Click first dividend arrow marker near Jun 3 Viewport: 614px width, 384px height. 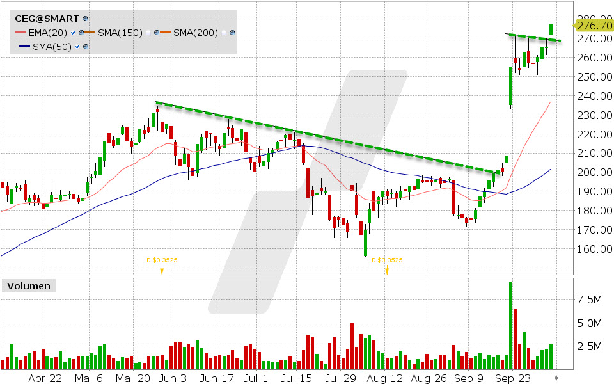point(162,269)
